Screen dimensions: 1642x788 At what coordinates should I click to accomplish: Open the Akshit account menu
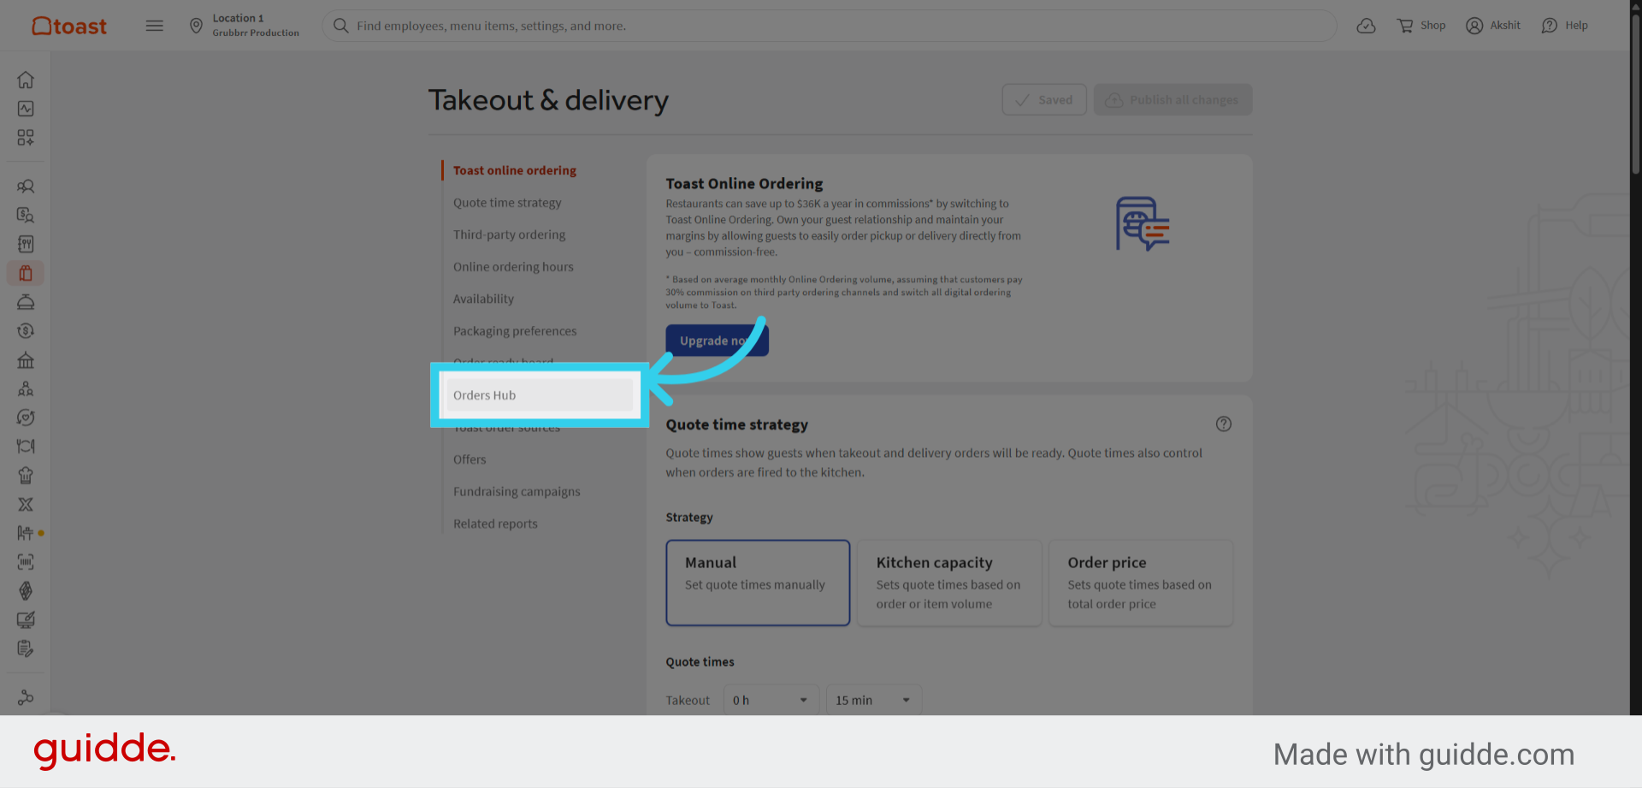(1493, 26)
